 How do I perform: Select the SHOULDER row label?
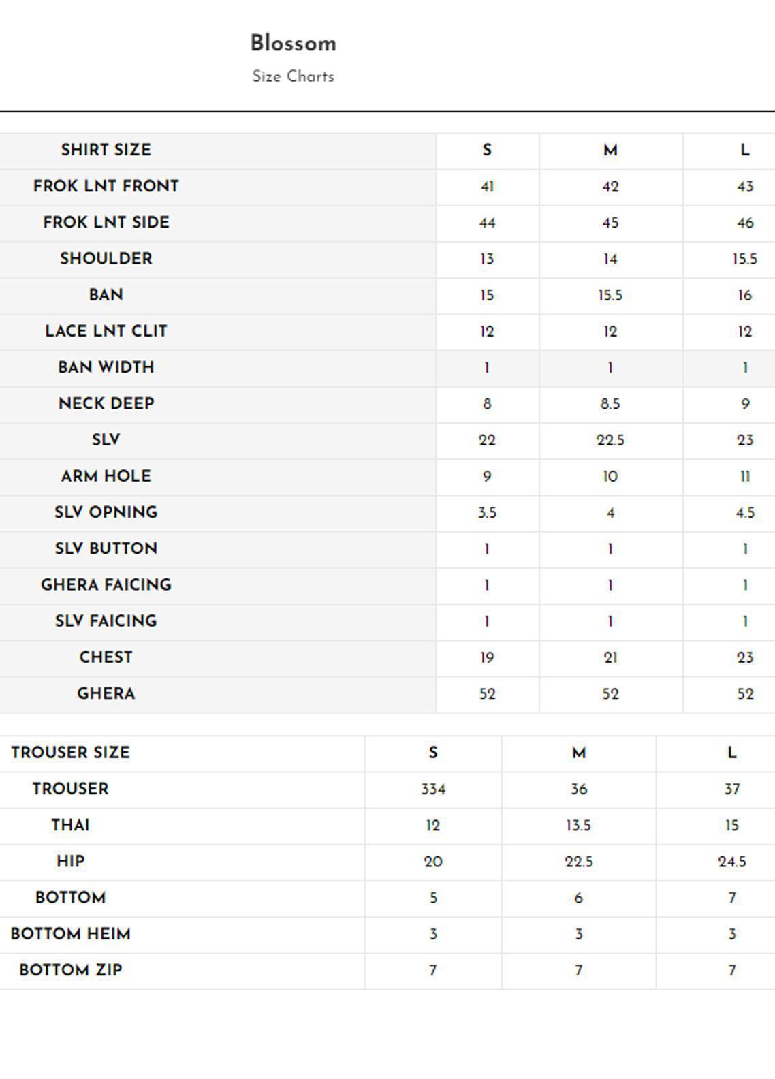pos(106,259)
